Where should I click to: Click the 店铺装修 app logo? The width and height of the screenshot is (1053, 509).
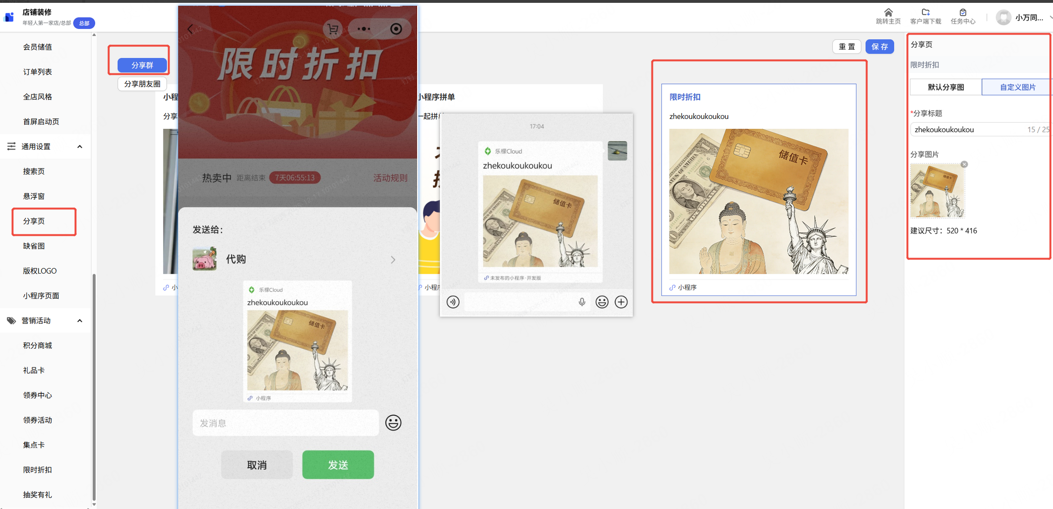9,17
